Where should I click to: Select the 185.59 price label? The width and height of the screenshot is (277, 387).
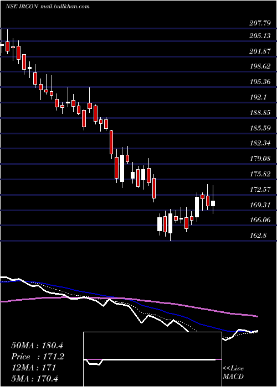click(259, 128)
